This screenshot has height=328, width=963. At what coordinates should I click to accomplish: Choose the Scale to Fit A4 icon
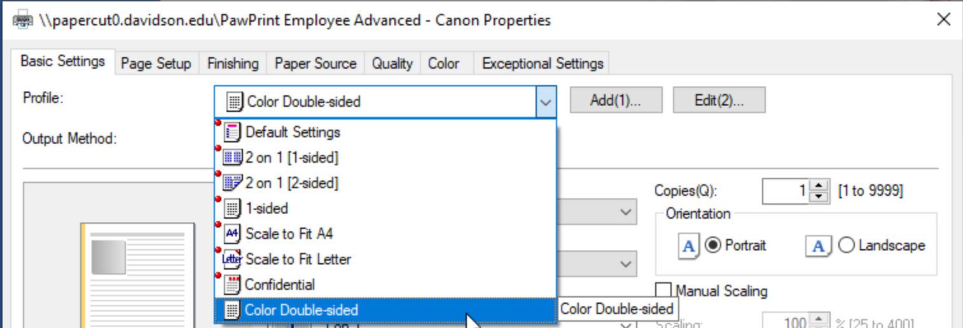pyautogui.click(x=233, y=234)
